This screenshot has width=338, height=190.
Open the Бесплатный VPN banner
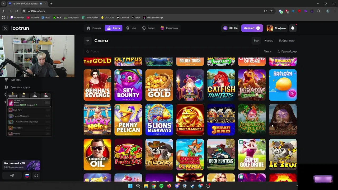pyautogui.click(x=21, y=165)
